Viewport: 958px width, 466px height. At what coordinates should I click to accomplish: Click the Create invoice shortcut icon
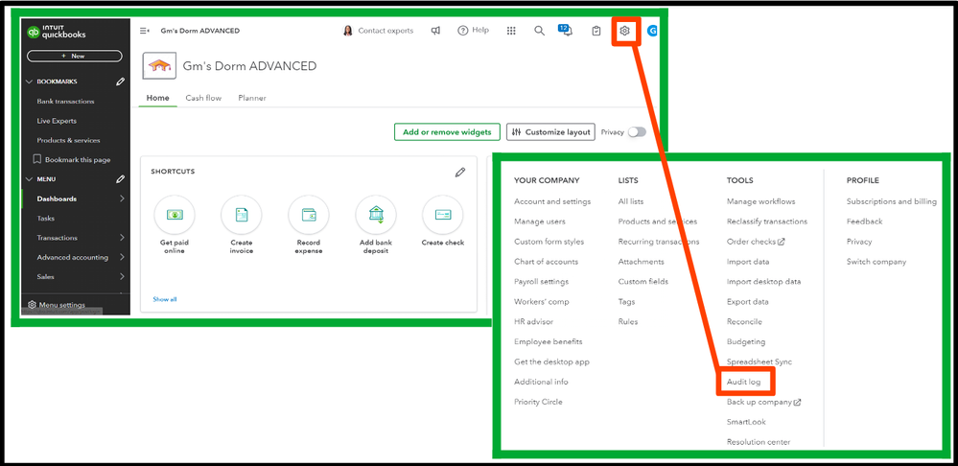tap(242, 215)
